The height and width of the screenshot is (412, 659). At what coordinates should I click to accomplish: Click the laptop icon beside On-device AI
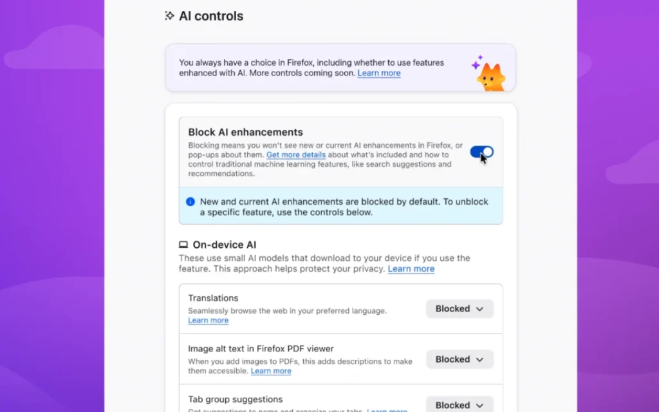[x=183, y=245]
